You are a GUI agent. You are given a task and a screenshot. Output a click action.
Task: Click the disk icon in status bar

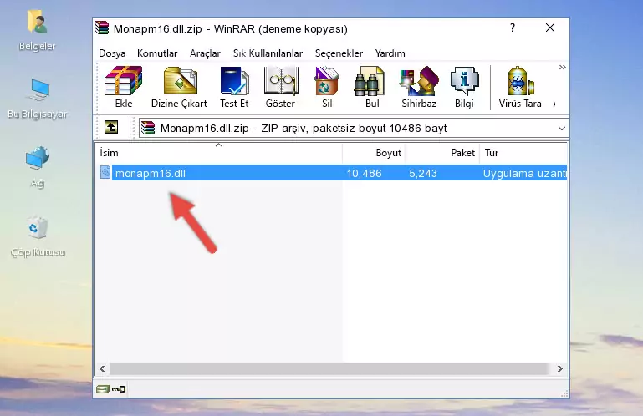pos(103,389)
